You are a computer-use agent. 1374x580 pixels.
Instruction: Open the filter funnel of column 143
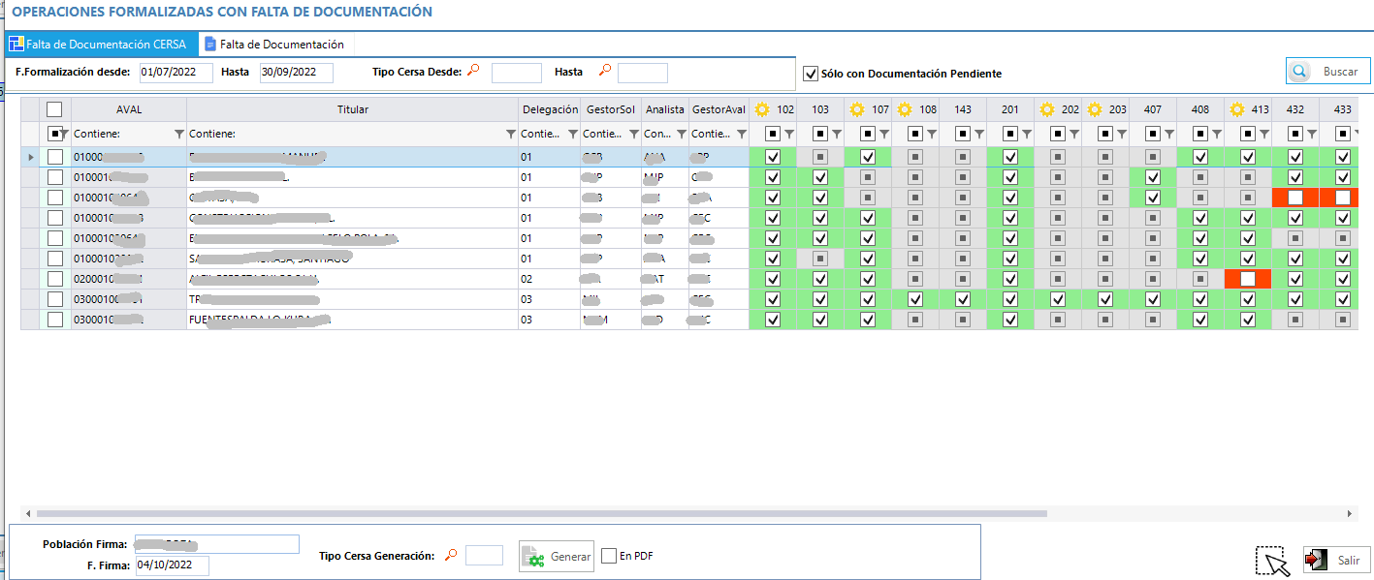978,134
